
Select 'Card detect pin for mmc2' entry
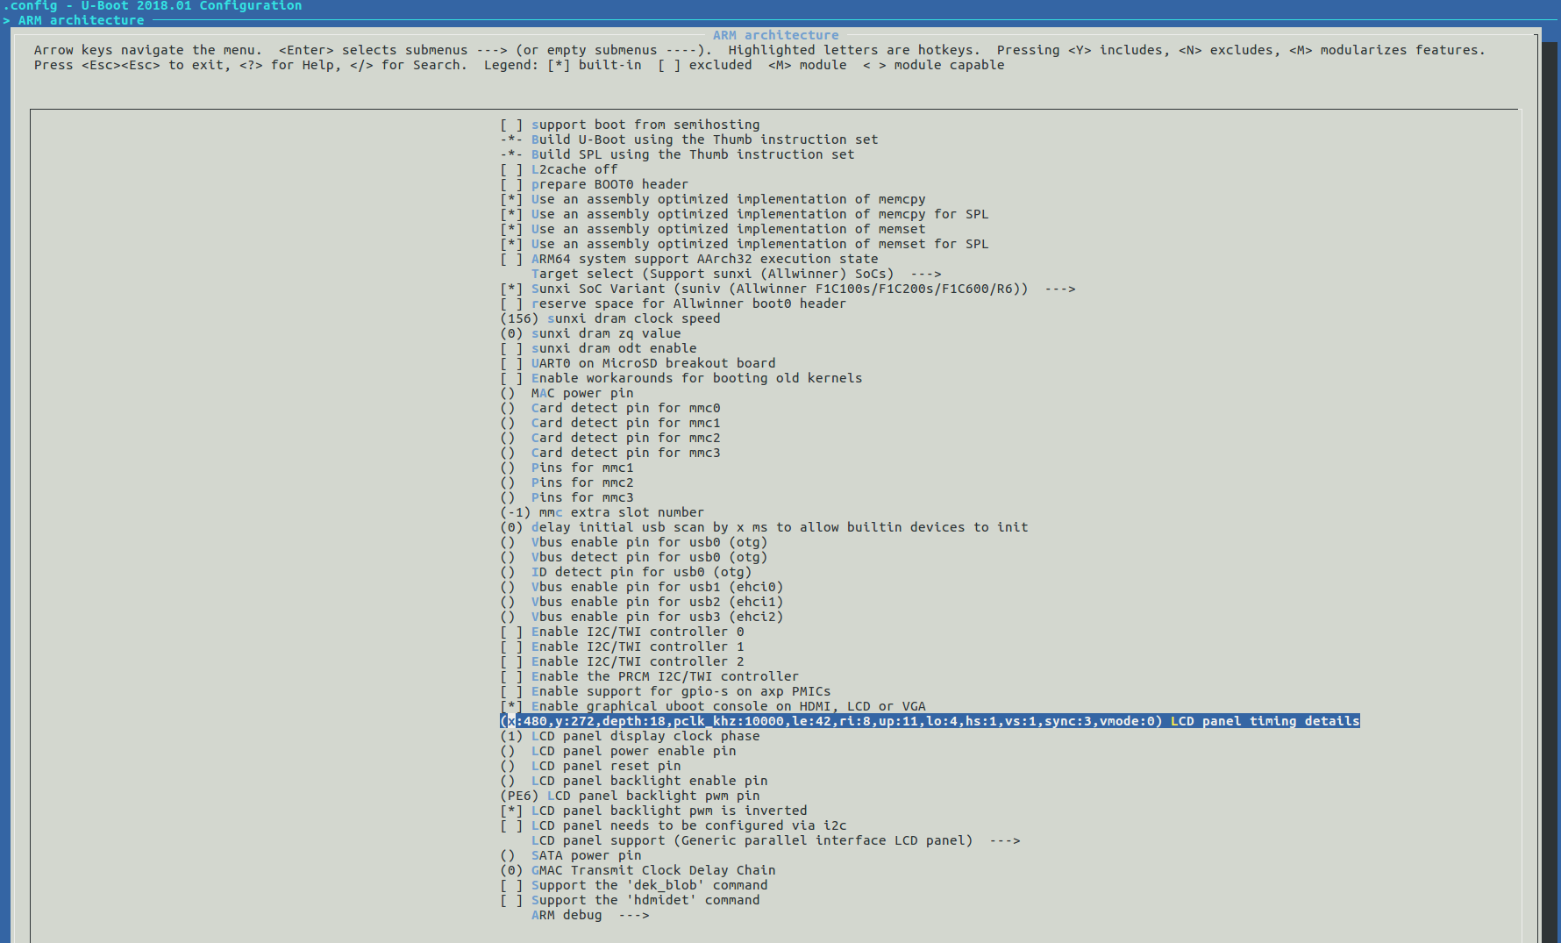coord(609,438)
